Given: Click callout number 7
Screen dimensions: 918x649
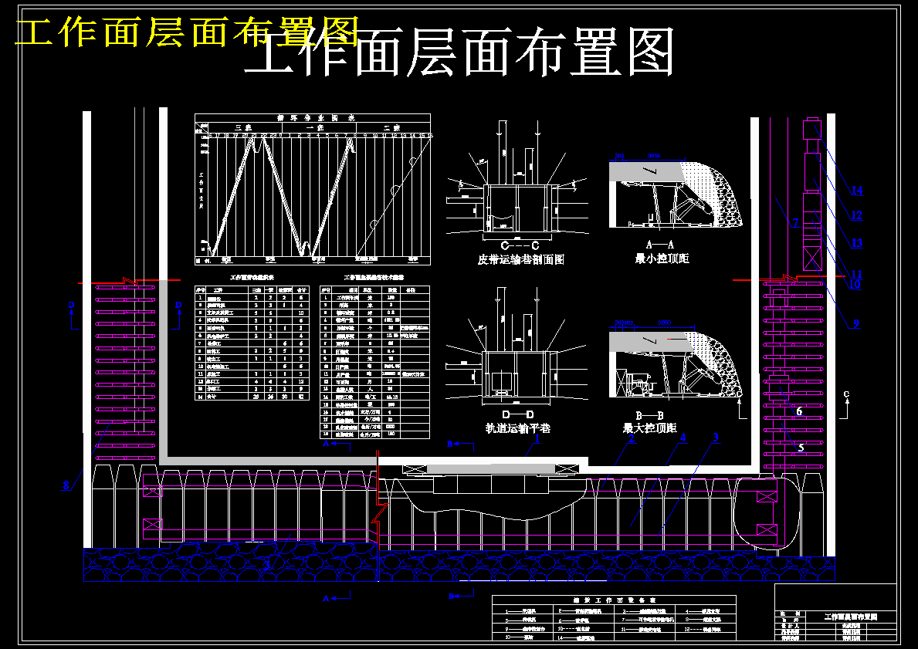Looking at the screenshot, I should pyautogui.click(x=796, y=223).
